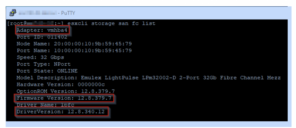Viewport: 296px width, 128px height.
Task: Pick the Port Name WWN value
Action: pos(93,50)
